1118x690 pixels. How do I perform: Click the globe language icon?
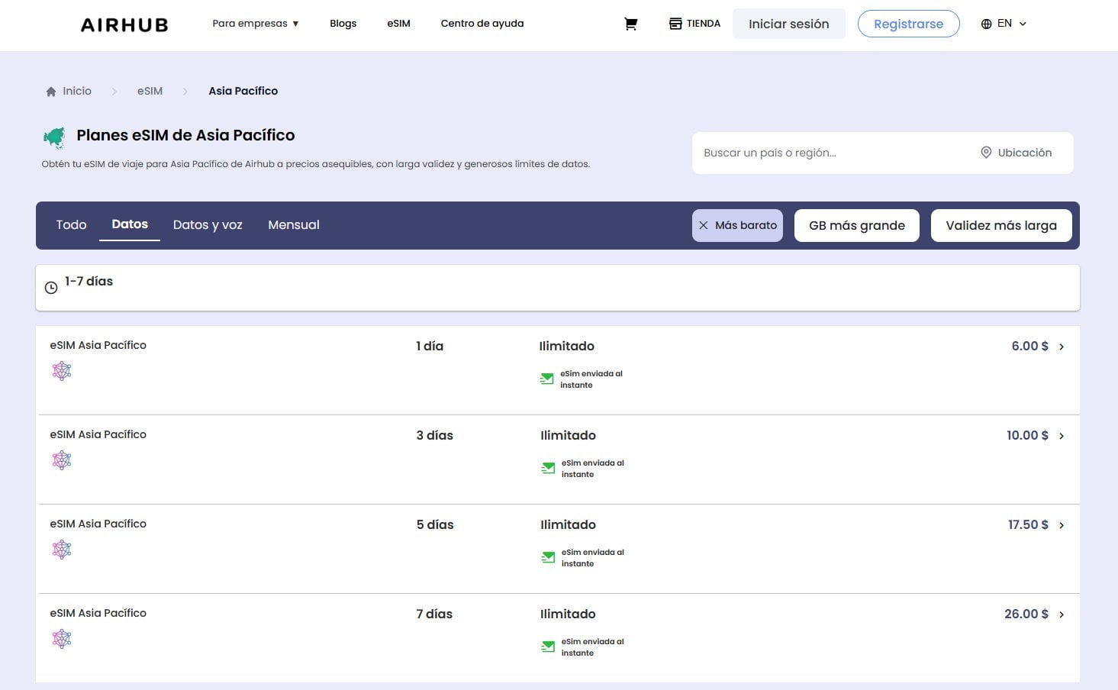coord(986,24)
